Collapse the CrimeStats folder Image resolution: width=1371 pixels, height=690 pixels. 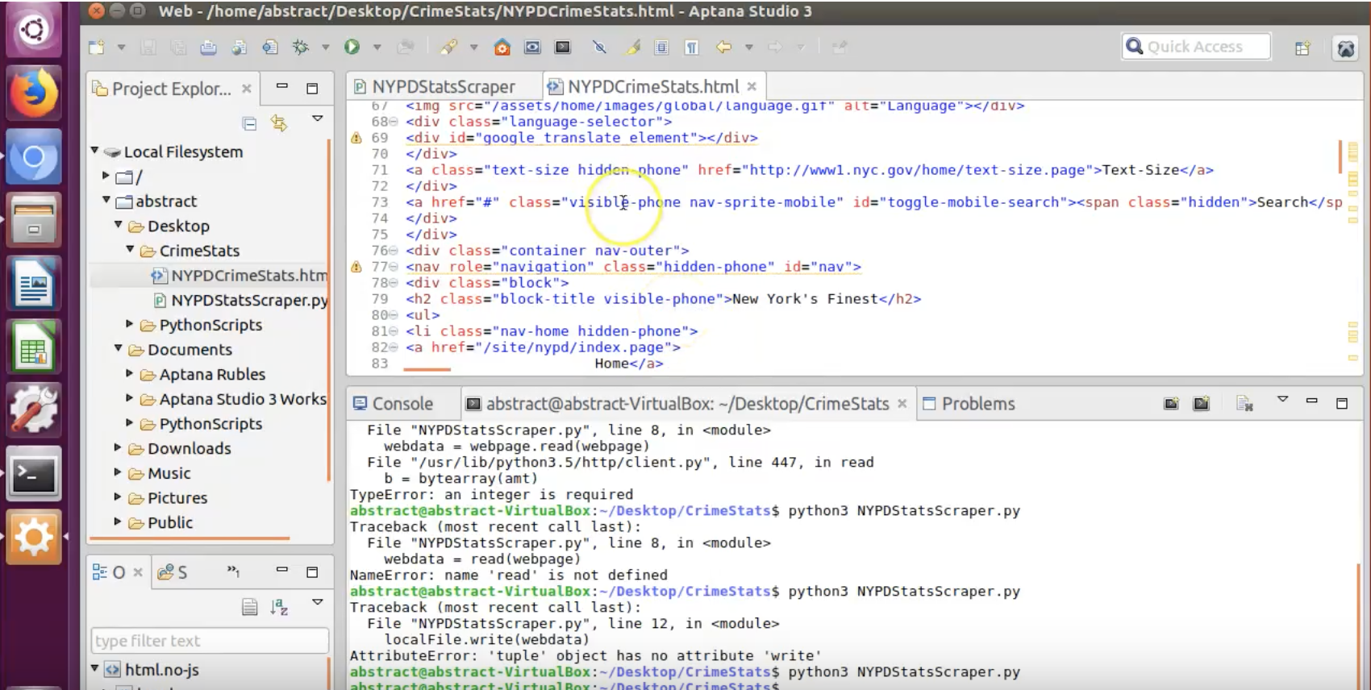[131, 250]
